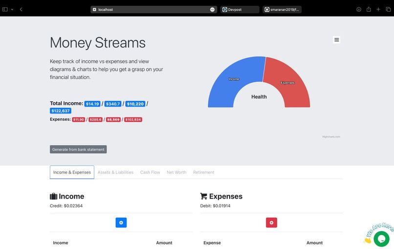Expand the sidebar dropdown chevron
Screen dimensions: 394x249
pyautogui.click(x=12, y=10)
